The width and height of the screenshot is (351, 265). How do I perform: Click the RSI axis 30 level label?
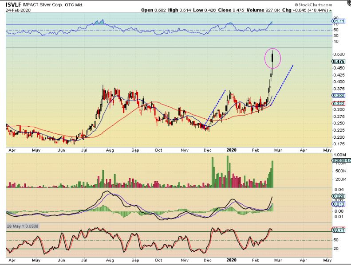pyautogui.click(x=336, y=35)
